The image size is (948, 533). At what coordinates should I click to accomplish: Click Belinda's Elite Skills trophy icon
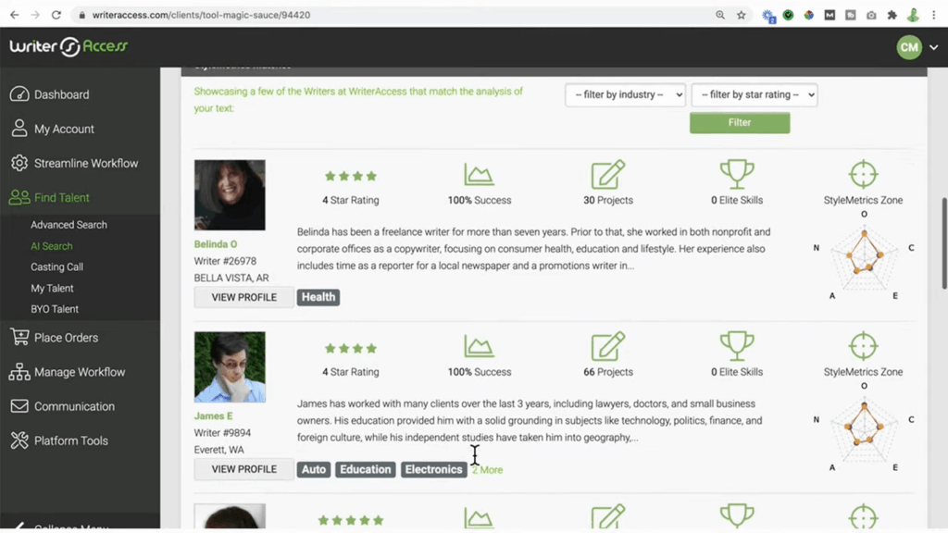(x=736, y=174)
